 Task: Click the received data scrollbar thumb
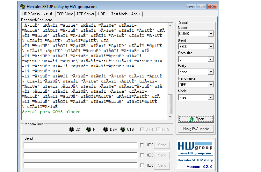point(170,104)
